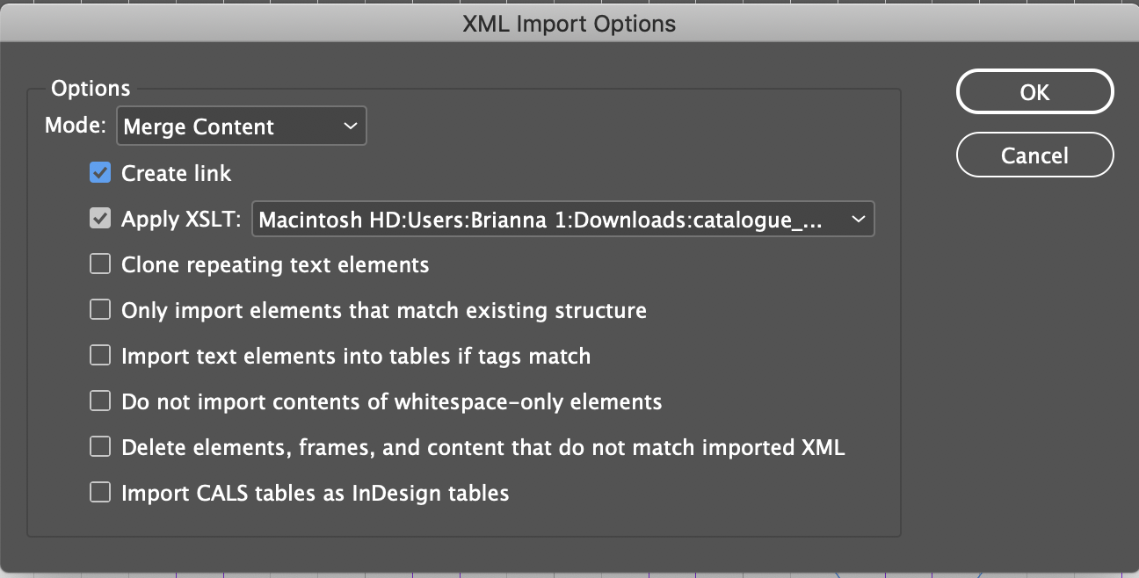Enable Import CALS tables as InDesign tables checkbox

(x=100, y=493)
